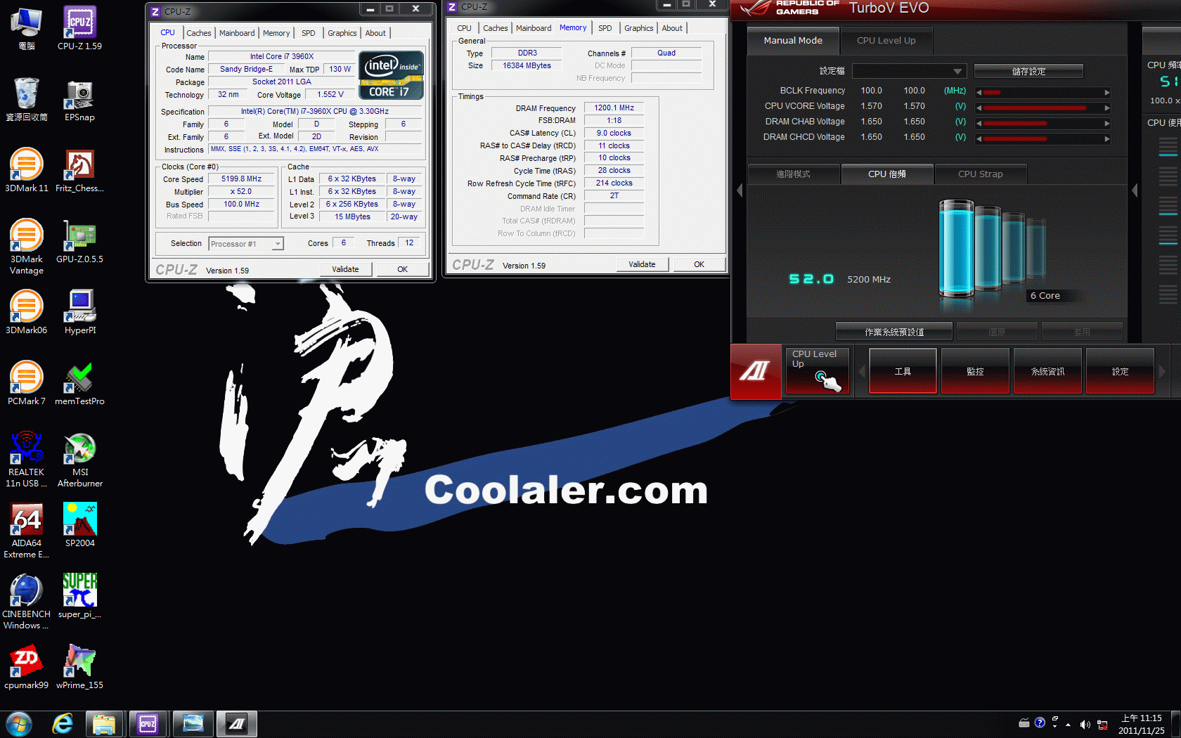
Task: Click the volume speaker tray icon
Action: pos(1085,724)
